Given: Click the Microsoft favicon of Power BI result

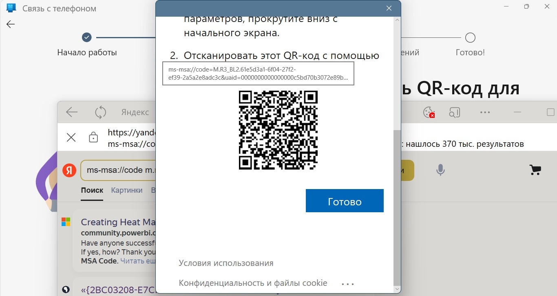Looking at the screenshot, I should [x=66, y=222].
